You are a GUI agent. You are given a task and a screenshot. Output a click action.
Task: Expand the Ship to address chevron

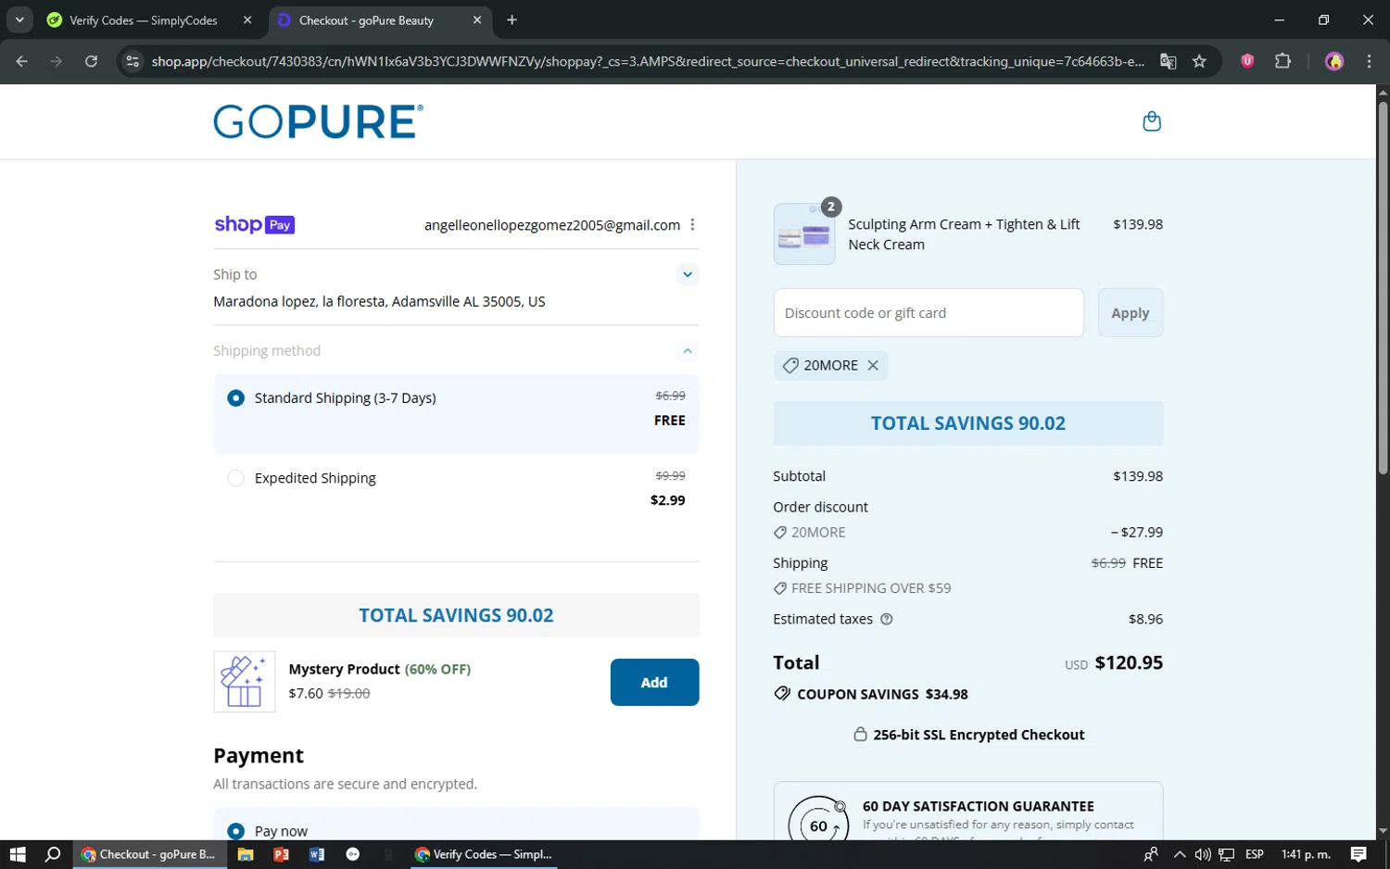688,274
